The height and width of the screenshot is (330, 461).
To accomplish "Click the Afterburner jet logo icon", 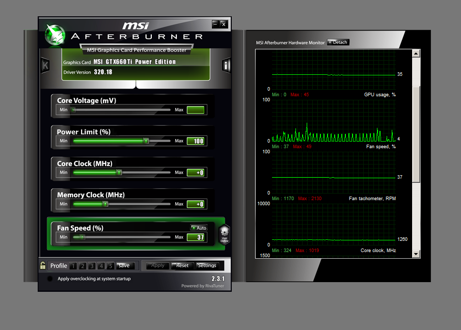I will click(x=55, y=35).
